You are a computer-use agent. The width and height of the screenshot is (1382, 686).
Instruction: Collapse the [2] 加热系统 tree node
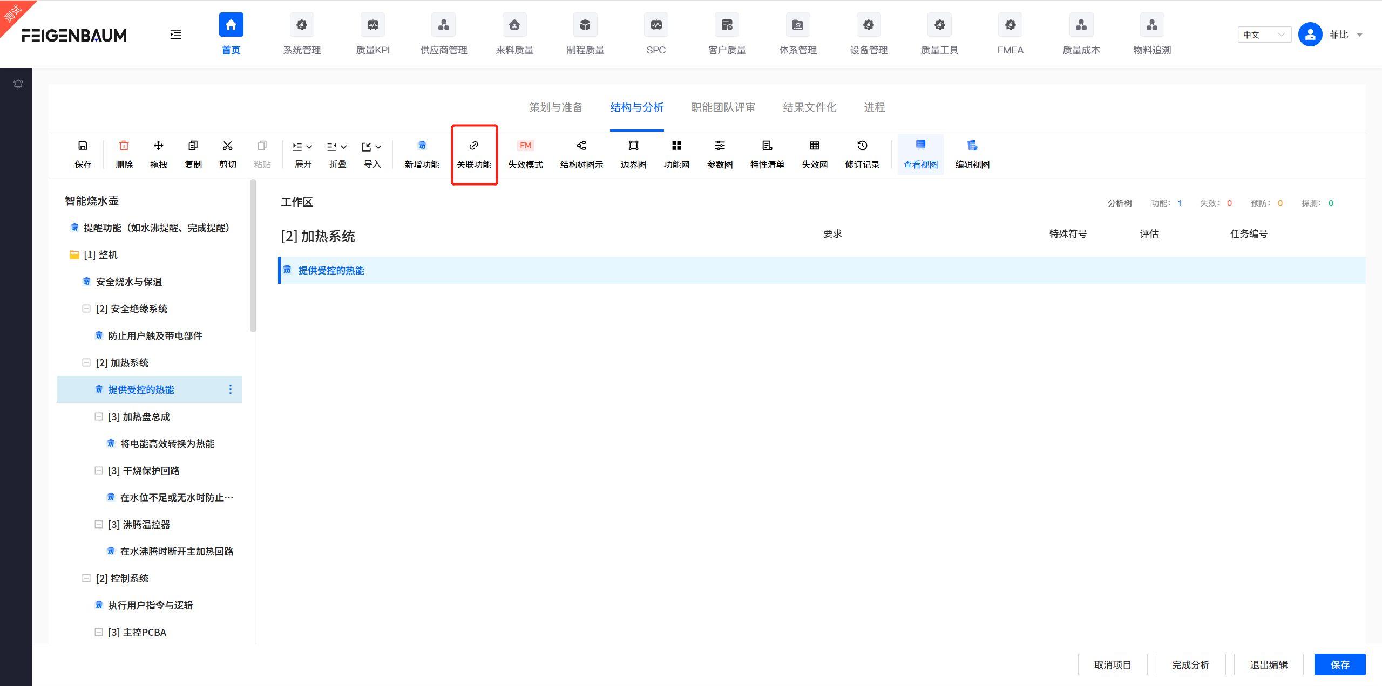(x=86, y=362)
